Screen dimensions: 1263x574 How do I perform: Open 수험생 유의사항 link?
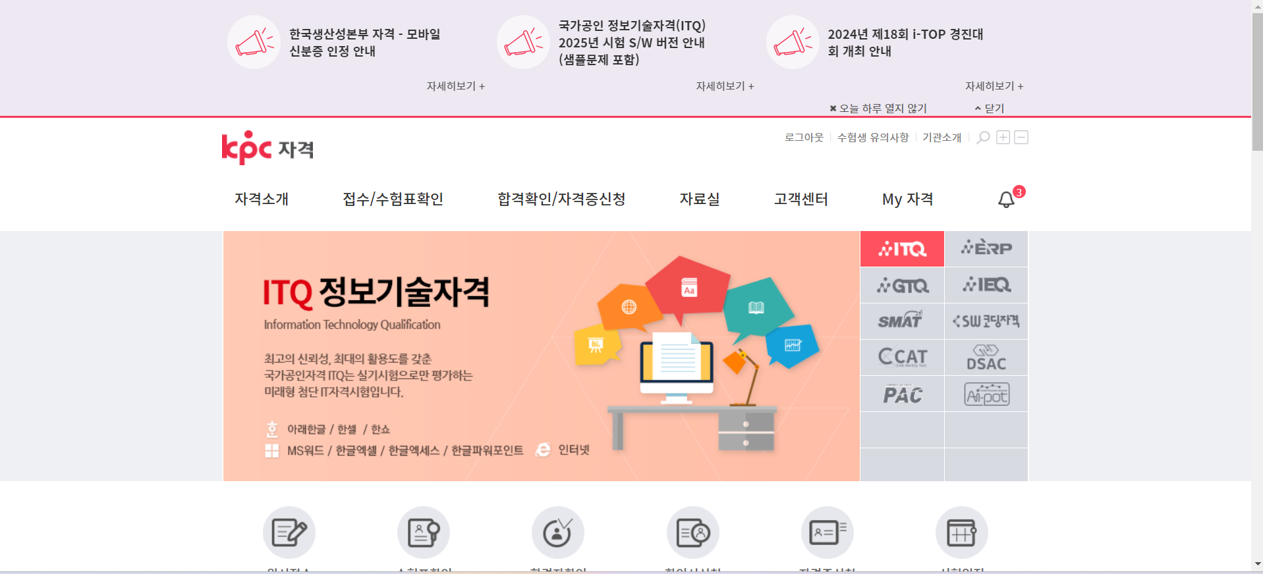point(873,138)
